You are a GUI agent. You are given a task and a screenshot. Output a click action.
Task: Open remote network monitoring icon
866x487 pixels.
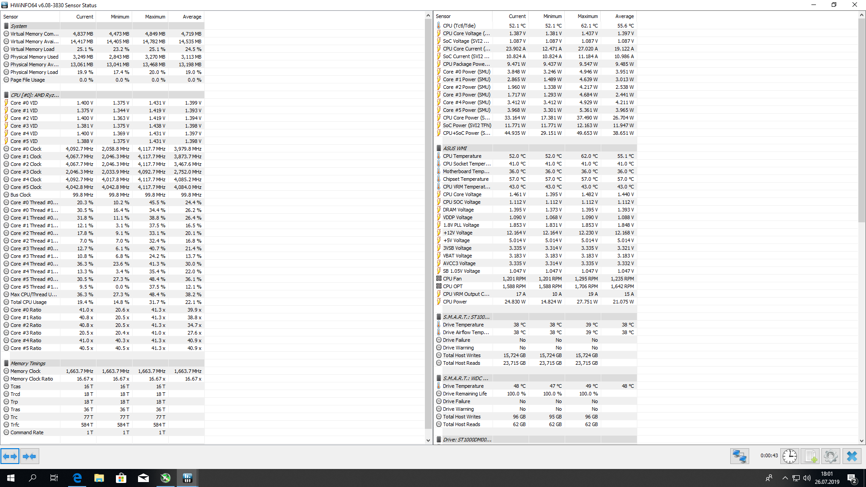(x=740, y=456)
